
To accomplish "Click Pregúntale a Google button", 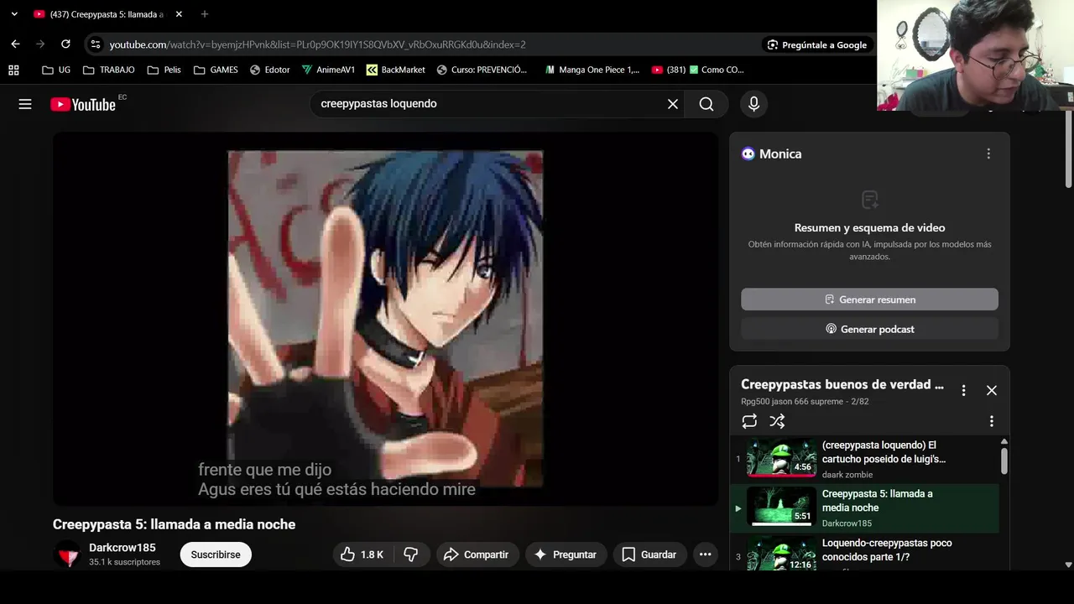I will pyautogui.click(x=817, y=44).
